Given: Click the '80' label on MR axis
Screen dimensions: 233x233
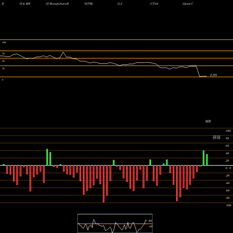Looking at the screenshot, I should (x=227, y=138).
